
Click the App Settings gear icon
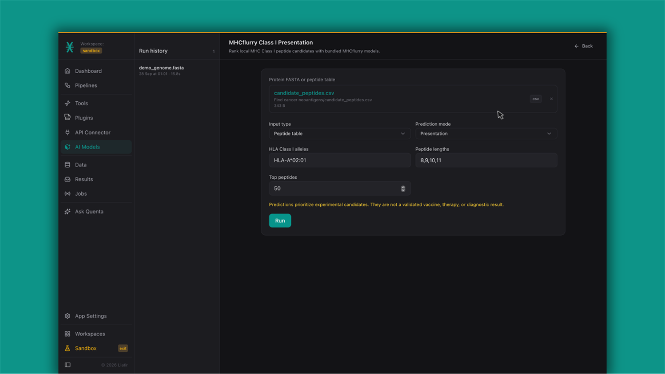[67, 316]
